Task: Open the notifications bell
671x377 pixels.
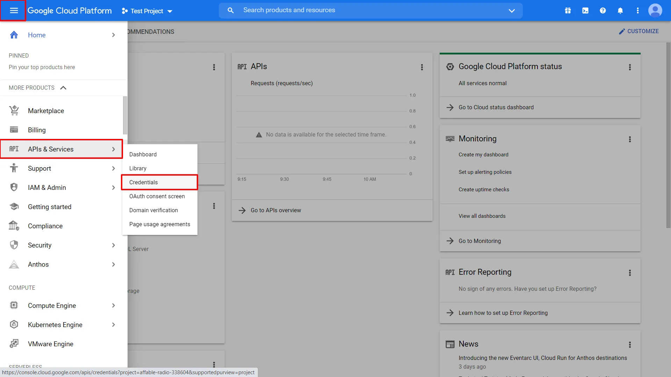Action: coord(620,10)
